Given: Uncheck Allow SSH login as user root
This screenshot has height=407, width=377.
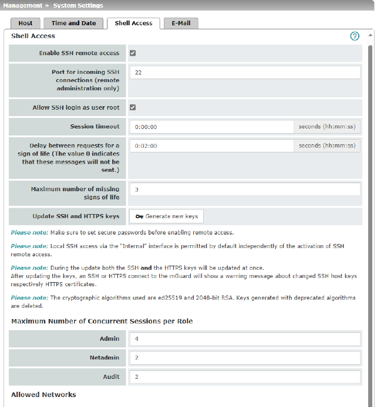Looking at the screenshot, I should pos(133,107).
